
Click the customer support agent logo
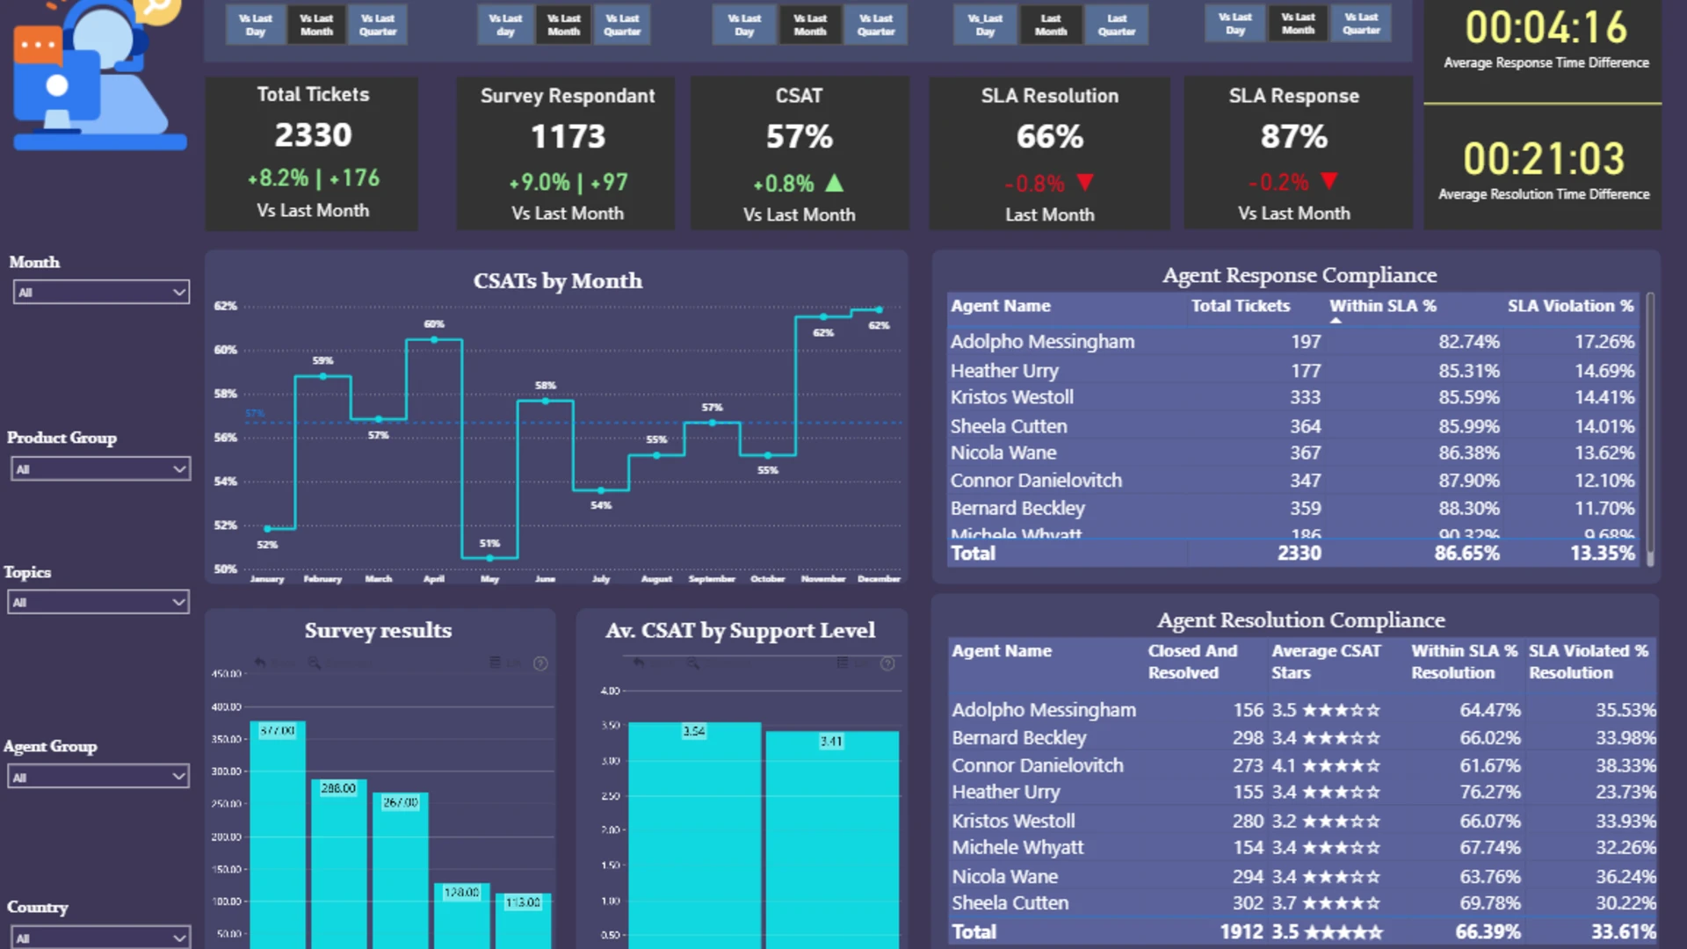coord(98,75)
